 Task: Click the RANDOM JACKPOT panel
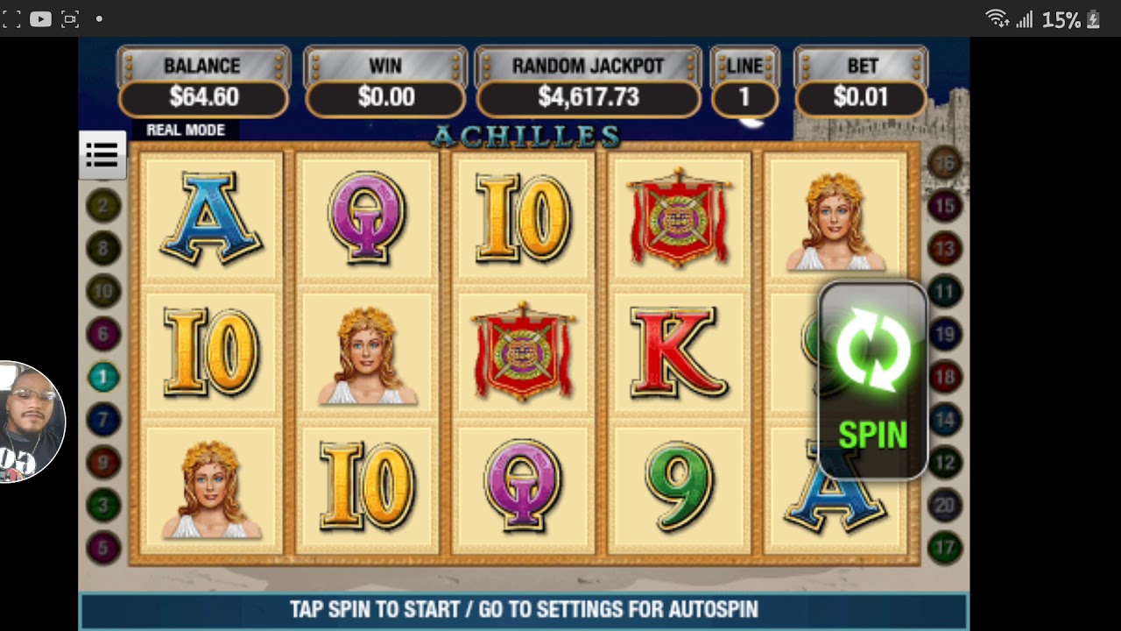click(589, 82)
